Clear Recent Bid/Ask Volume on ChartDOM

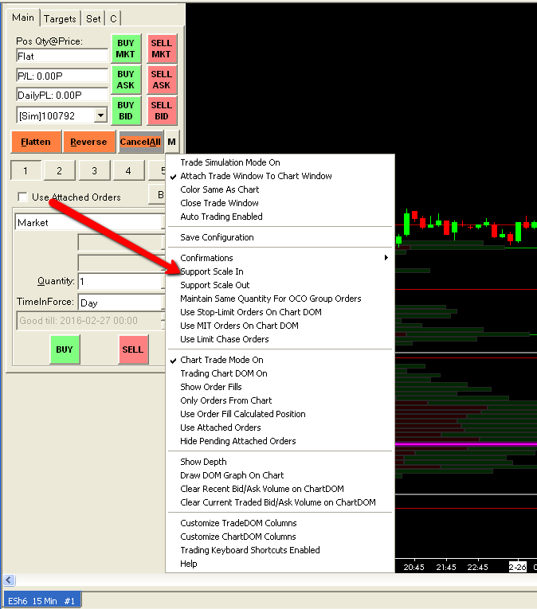pos(280,489)
